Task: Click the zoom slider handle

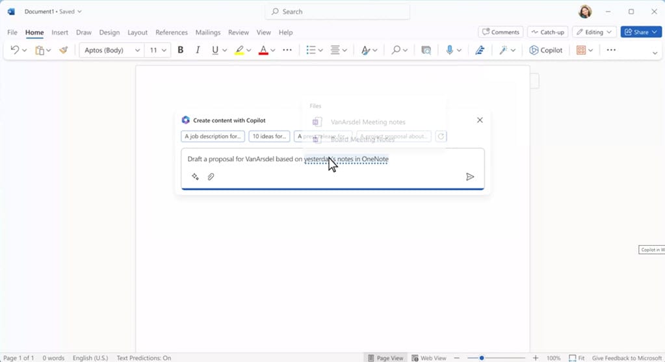Action: tap(482, 357)
